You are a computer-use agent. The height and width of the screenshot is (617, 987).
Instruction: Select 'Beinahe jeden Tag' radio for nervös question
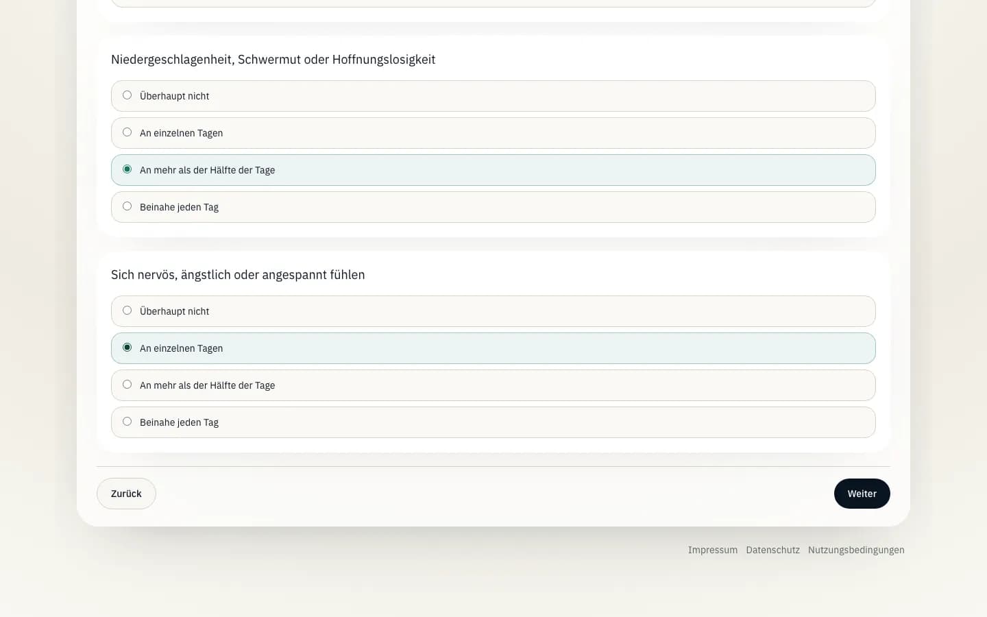pos(127,422)
